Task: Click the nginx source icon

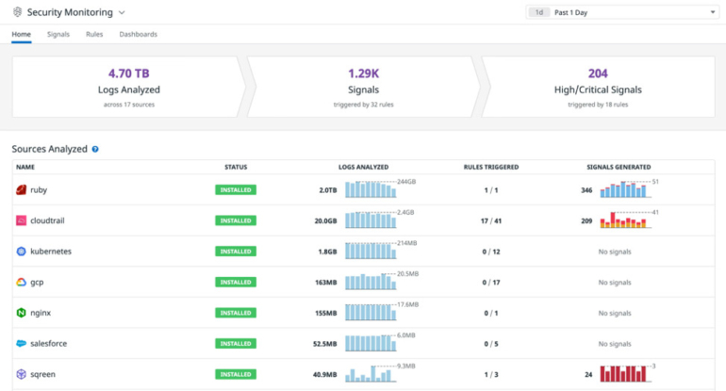Action: point(21,313)
